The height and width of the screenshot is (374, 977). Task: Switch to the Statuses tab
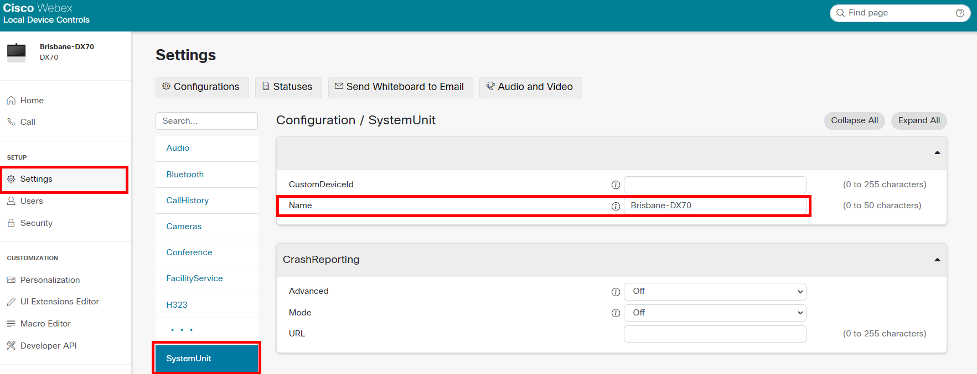point(288,87)
